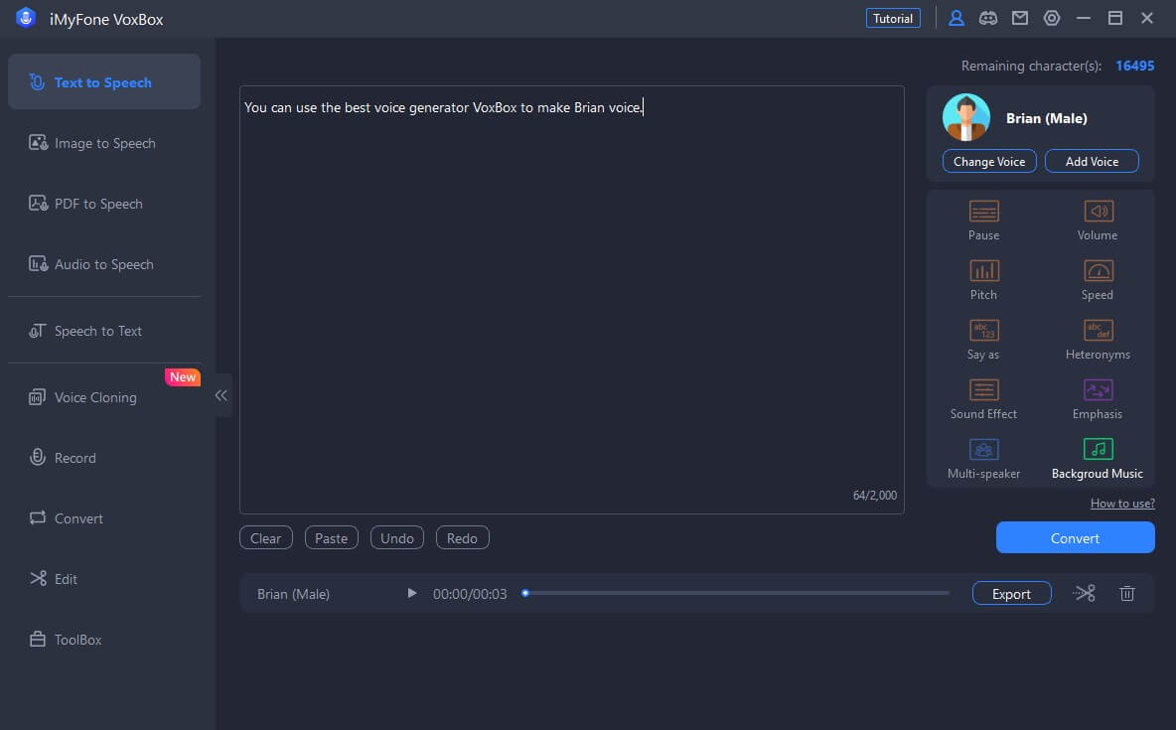Open the Sound Effect tool
Viewport: 1176px width, 730px height.
(x=983, y=398)
